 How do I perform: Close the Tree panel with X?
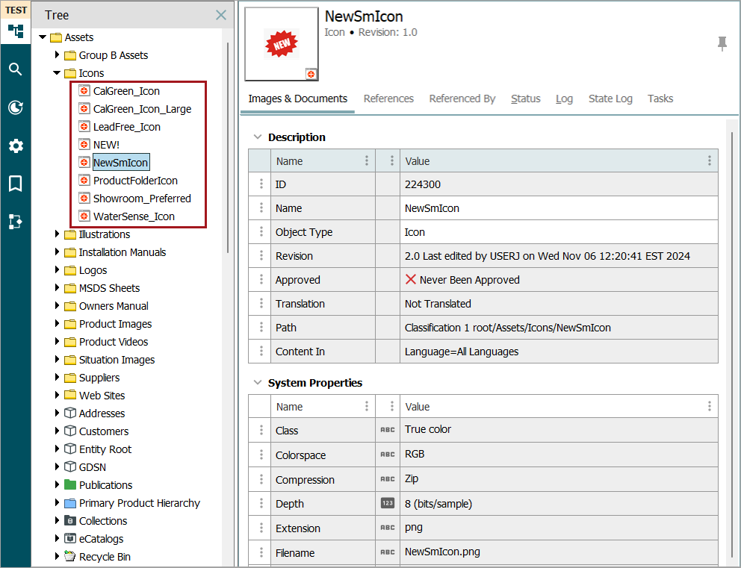point(221,16)
